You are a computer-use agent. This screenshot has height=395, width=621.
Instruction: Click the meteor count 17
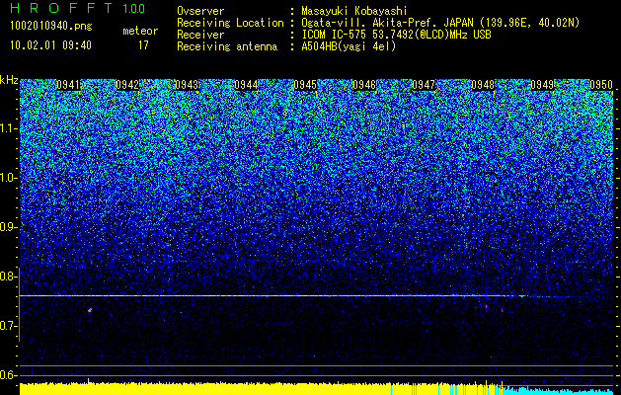click(143, 45)
